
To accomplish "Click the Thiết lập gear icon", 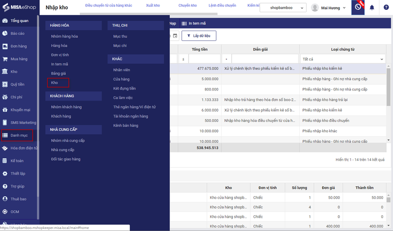I will [5, 173].
